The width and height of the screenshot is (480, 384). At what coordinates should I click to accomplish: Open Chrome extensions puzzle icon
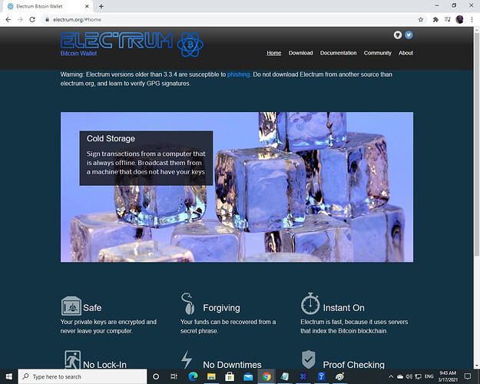(x=435, y=20)
